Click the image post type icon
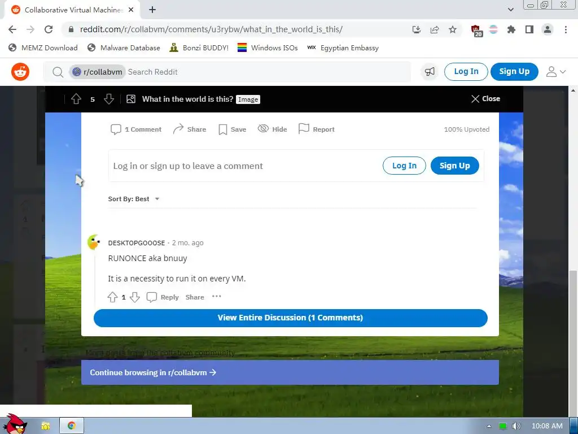This screenshot has width=578, height=434. click(x=131, y=99)
